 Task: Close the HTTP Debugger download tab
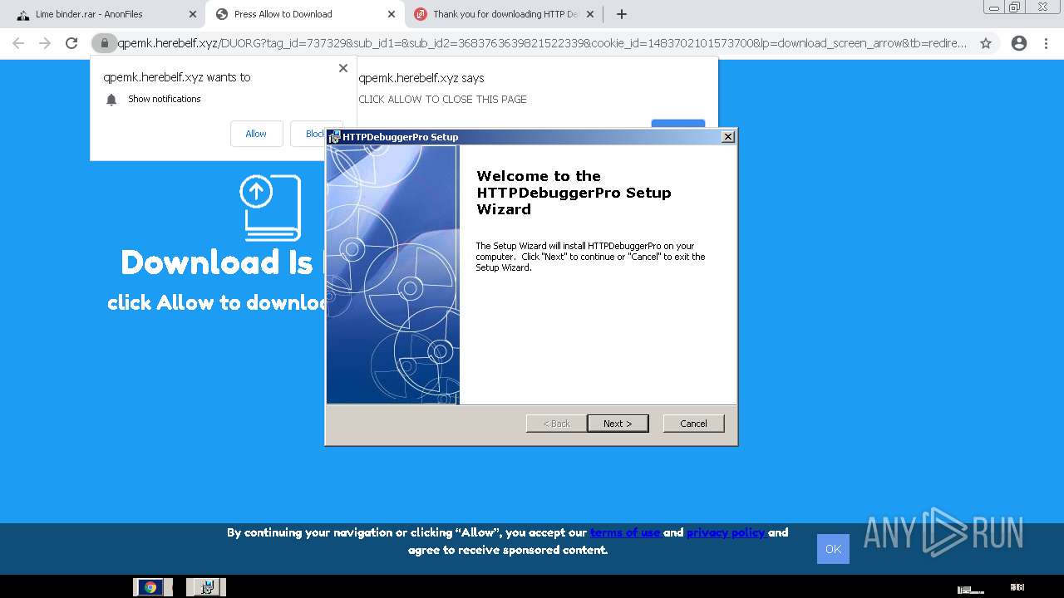[590, 14]
